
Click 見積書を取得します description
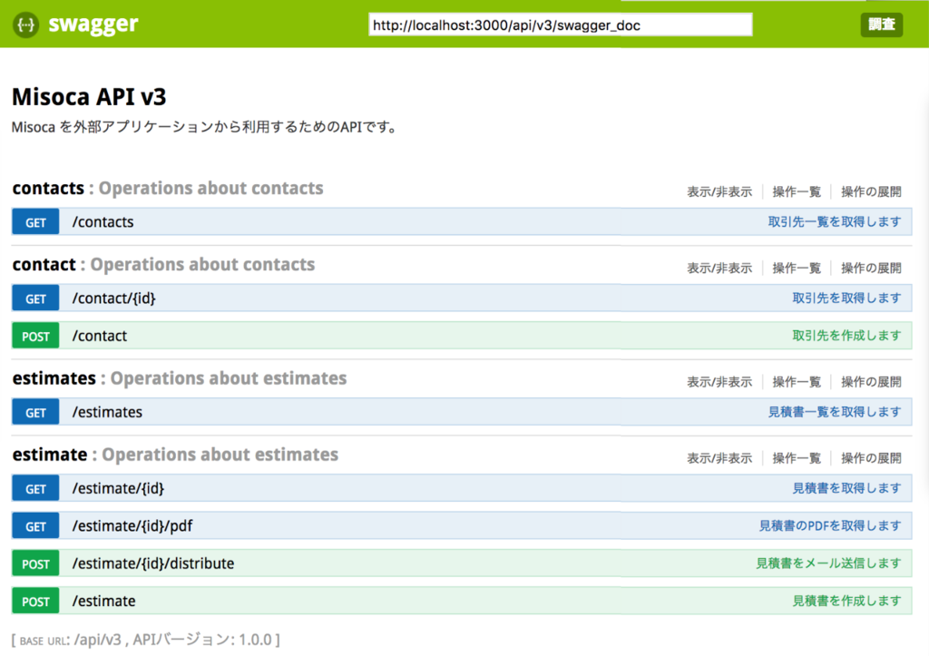[846, 488]
